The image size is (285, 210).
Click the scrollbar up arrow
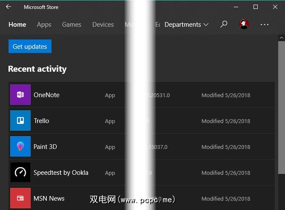pyautogui.click(x=282, y=38)
